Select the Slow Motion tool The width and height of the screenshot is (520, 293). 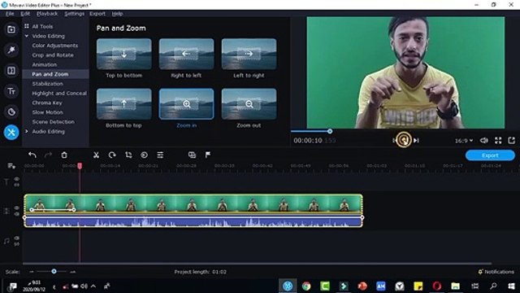coord(47,112)
